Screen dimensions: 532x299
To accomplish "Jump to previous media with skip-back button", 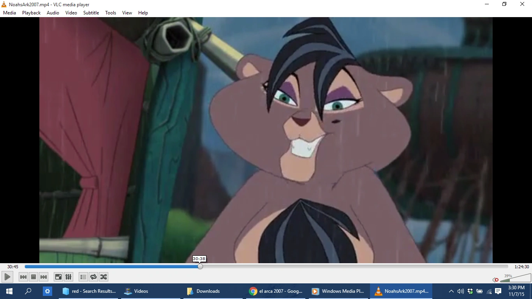I will [x=23, y=277].
